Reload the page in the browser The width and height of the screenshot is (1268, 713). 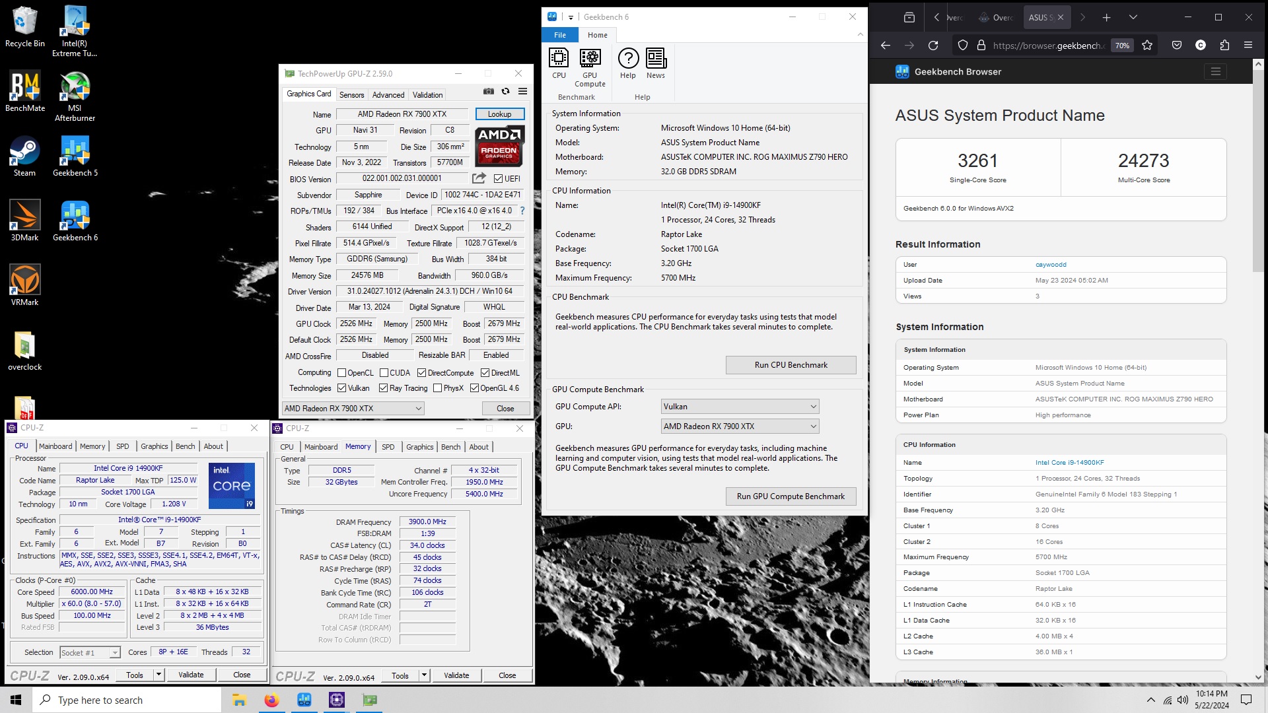(933, 45)
